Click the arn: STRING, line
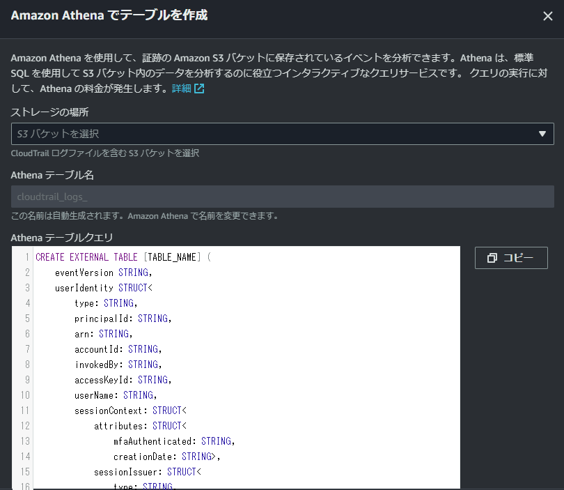564x490 pixels. coord(104,334)
